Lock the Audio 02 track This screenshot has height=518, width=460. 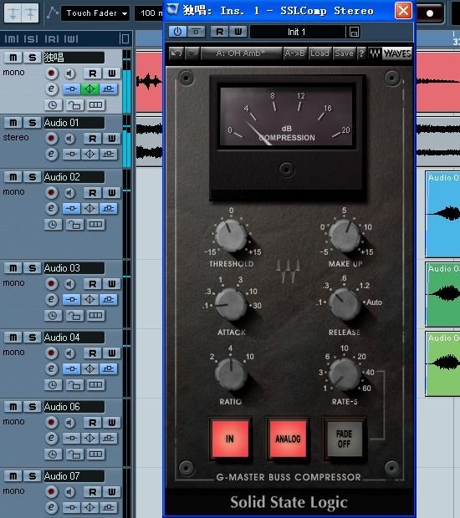(x=74, y=225)
